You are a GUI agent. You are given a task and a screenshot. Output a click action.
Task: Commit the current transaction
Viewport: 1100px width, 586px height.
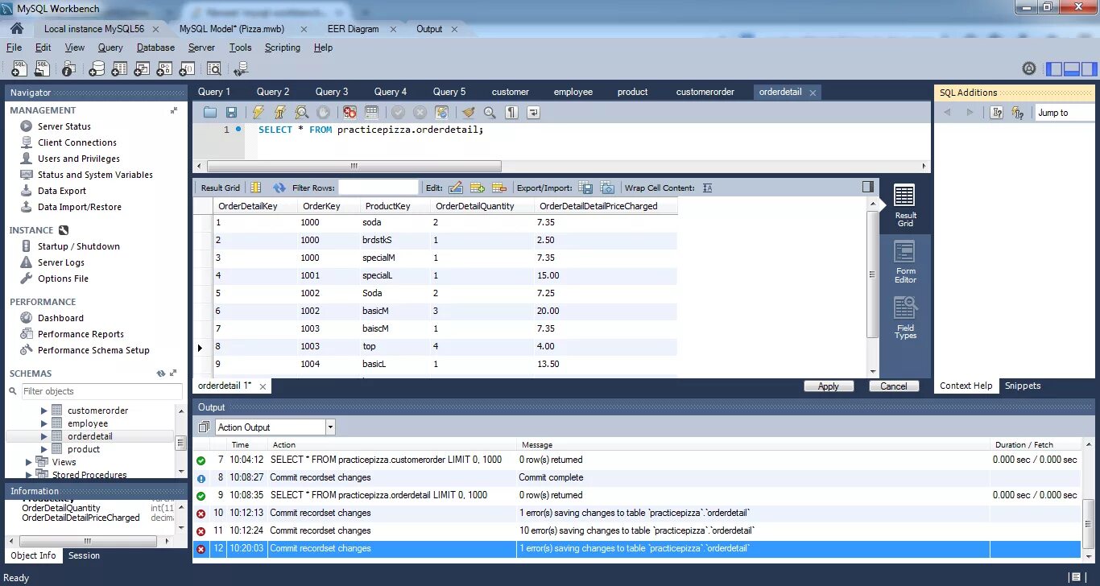point(398,113)
